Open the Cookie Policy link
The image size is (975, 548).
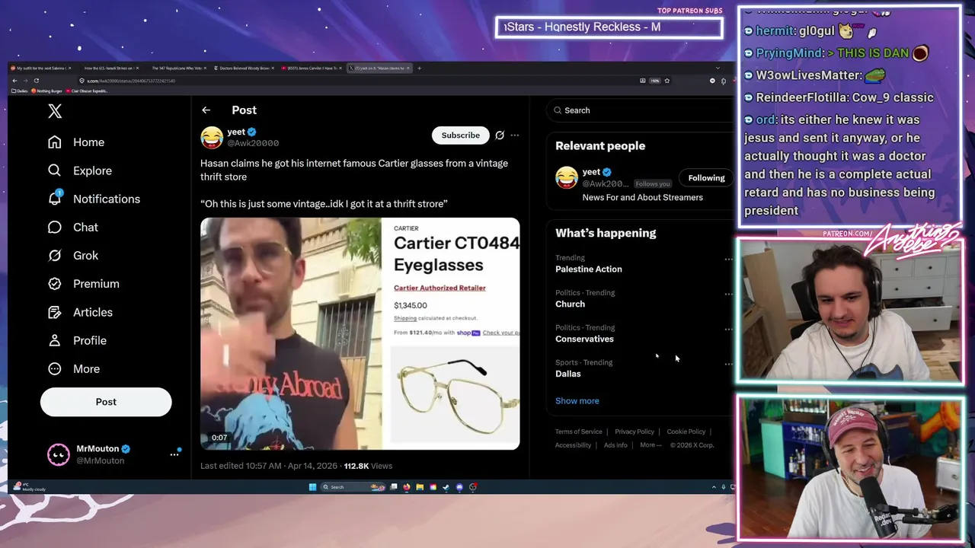click(x=686, y=432)
